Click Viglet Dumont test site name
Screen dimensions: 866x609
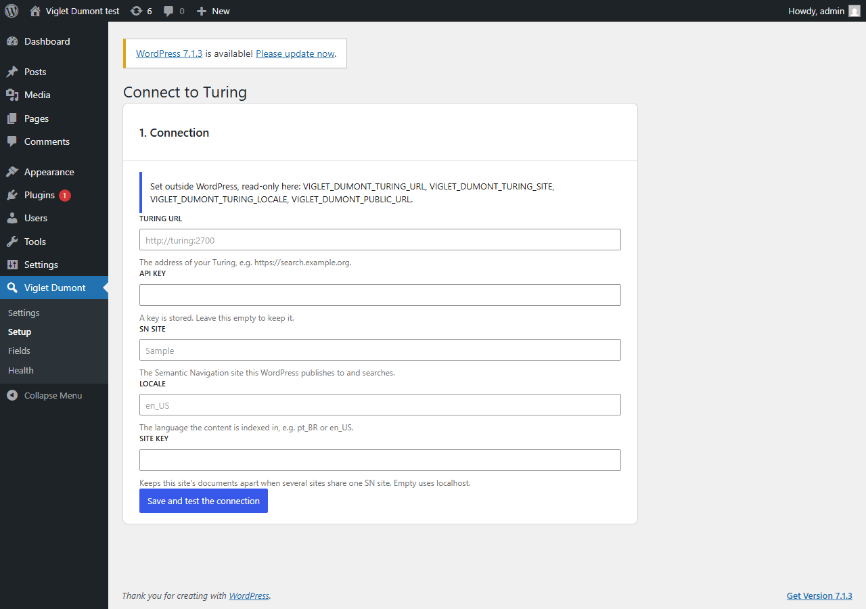(x=83, y=11)
